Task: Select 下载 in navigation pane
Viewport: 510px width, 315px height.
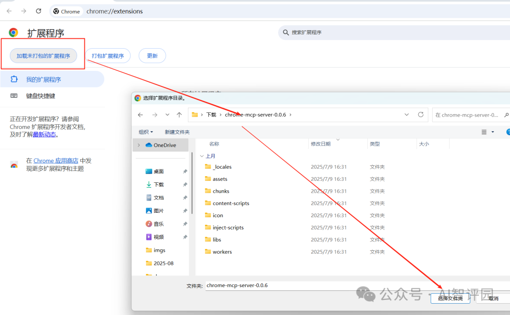Action: click(x=158, y=185)
